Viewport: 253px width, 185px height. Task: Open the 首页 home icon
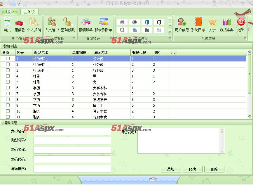point(7,22)
